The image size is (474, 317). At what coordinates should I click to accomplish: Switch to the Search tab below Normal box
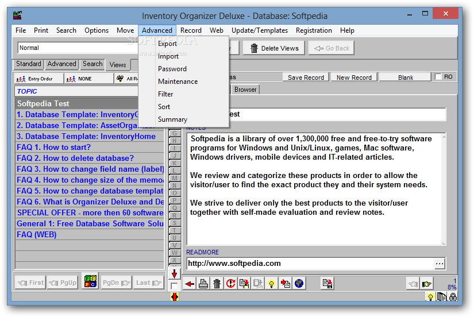93,64
